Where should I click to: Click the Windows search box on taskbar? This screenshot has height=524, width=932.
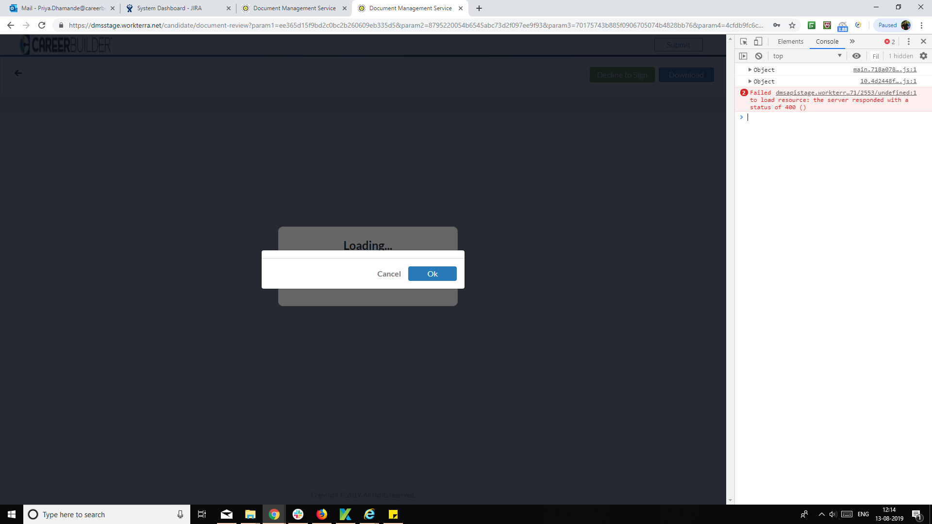click(x=97, y=514)
